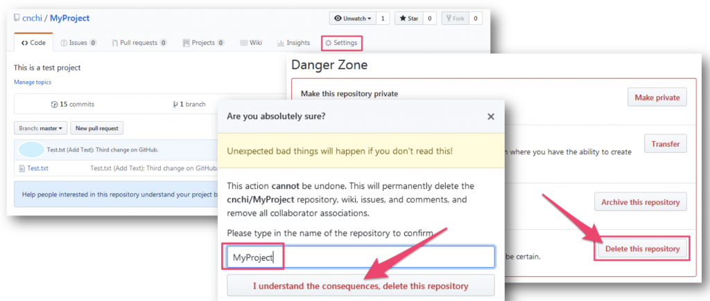Screen dimensions: 710x301
Task: Confirm with 'I understand the consequences' button
Action: pos(361,286)
